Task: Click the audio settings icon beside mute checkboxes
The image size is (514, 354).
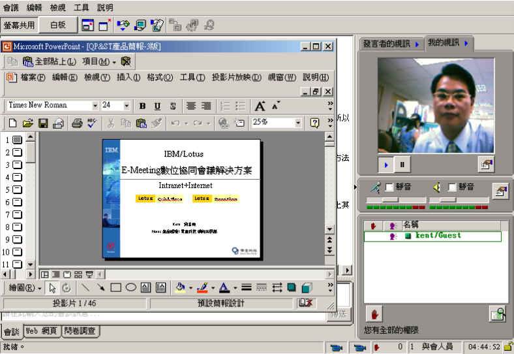Action: click(500, 191)
